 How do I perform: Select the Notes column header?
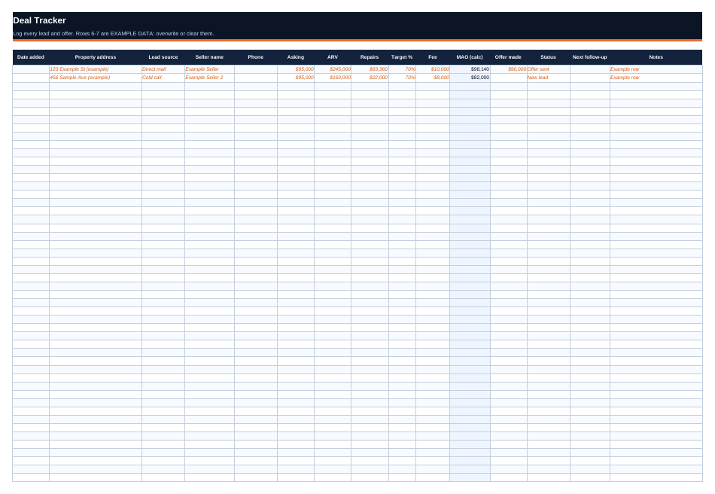point(656,57)
